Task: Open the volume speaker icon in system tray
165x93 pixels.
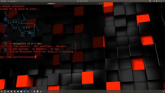Action: (159, 1)
